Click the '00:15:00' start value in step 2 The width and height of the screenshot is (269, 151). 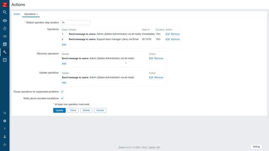coord(147,39)
